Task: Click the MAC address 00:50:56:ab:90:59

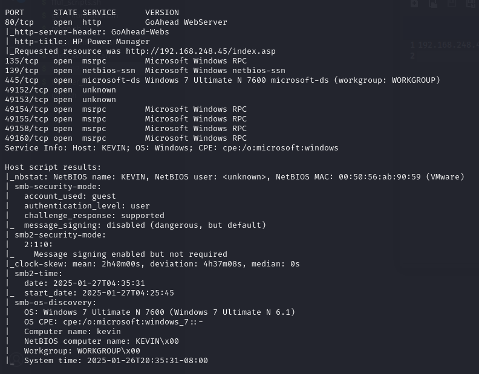Action: point(379,177)
